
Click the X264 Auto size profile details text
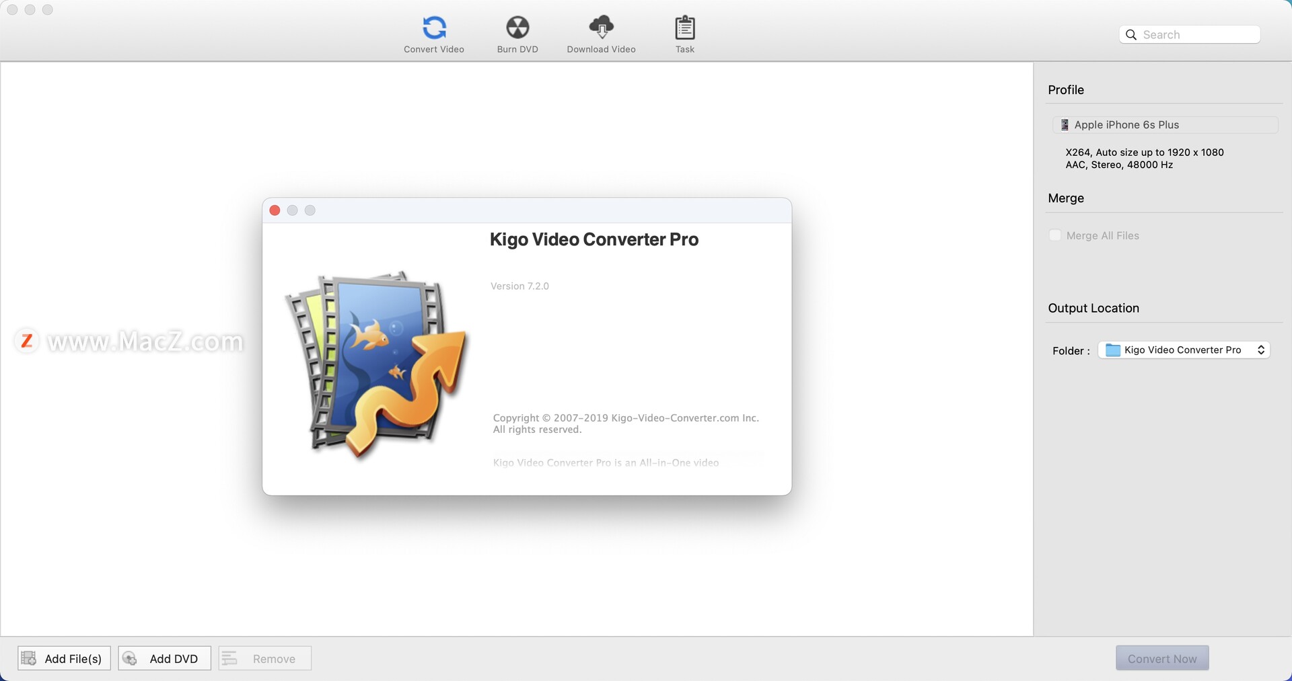point(1145,153)
